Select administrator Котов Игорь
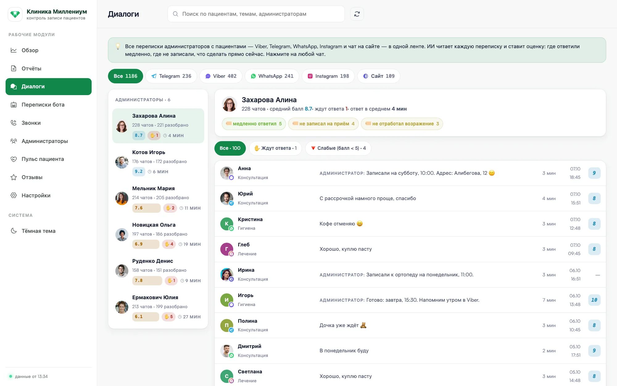 [158, 162]
